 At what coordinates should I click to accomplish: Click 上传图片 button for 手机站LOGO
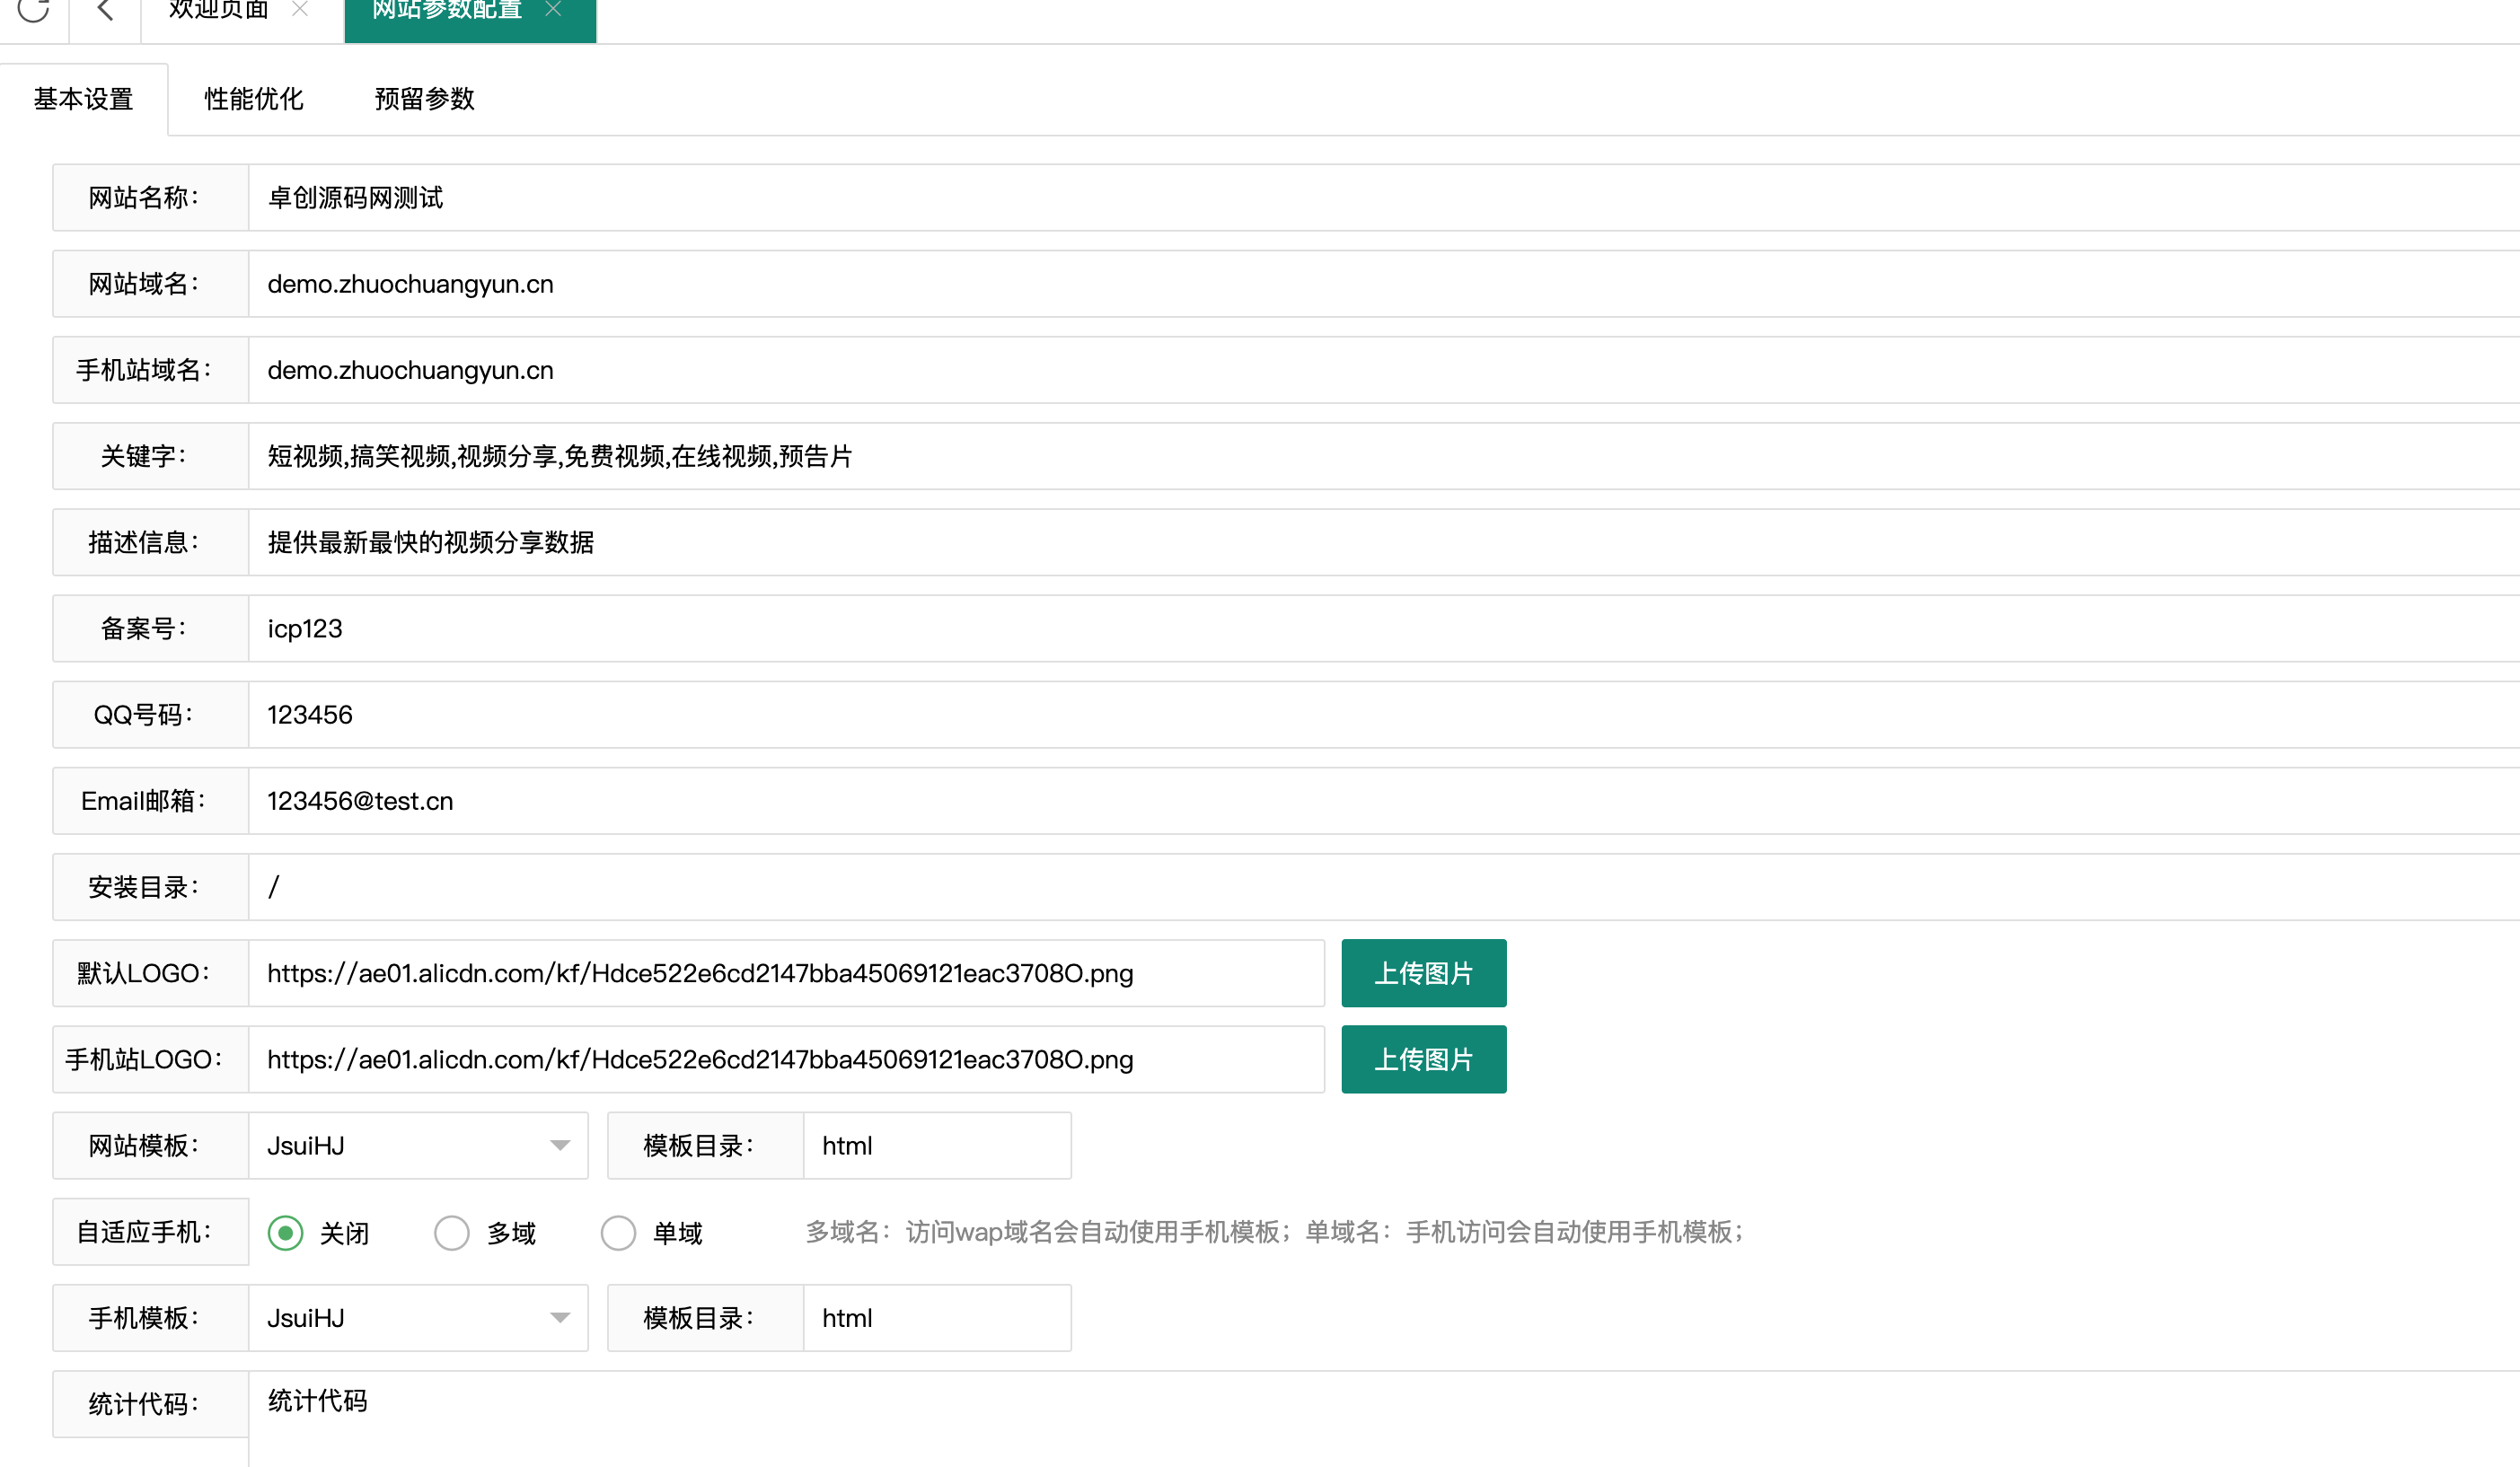pyautogui.click(x=1424, y=1059)
